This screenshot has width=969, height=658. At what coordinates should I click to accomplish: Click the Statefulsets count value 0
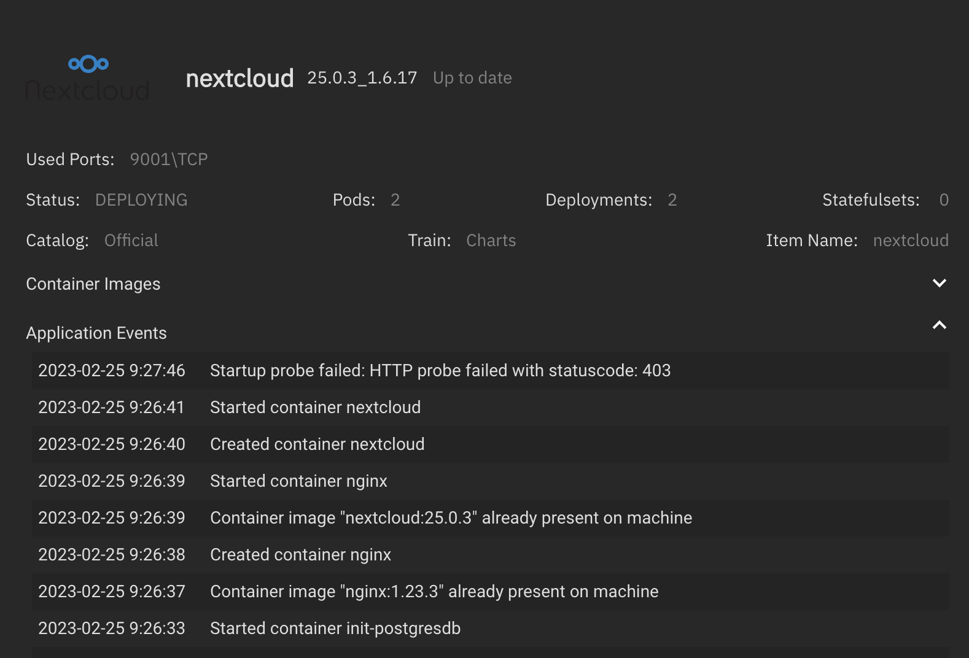[x=944, y=200]
